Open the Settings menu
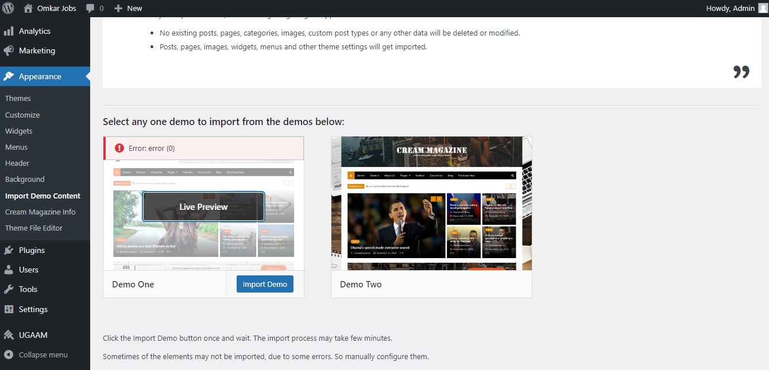The image size is (769, 370). [x=33, y=309]
